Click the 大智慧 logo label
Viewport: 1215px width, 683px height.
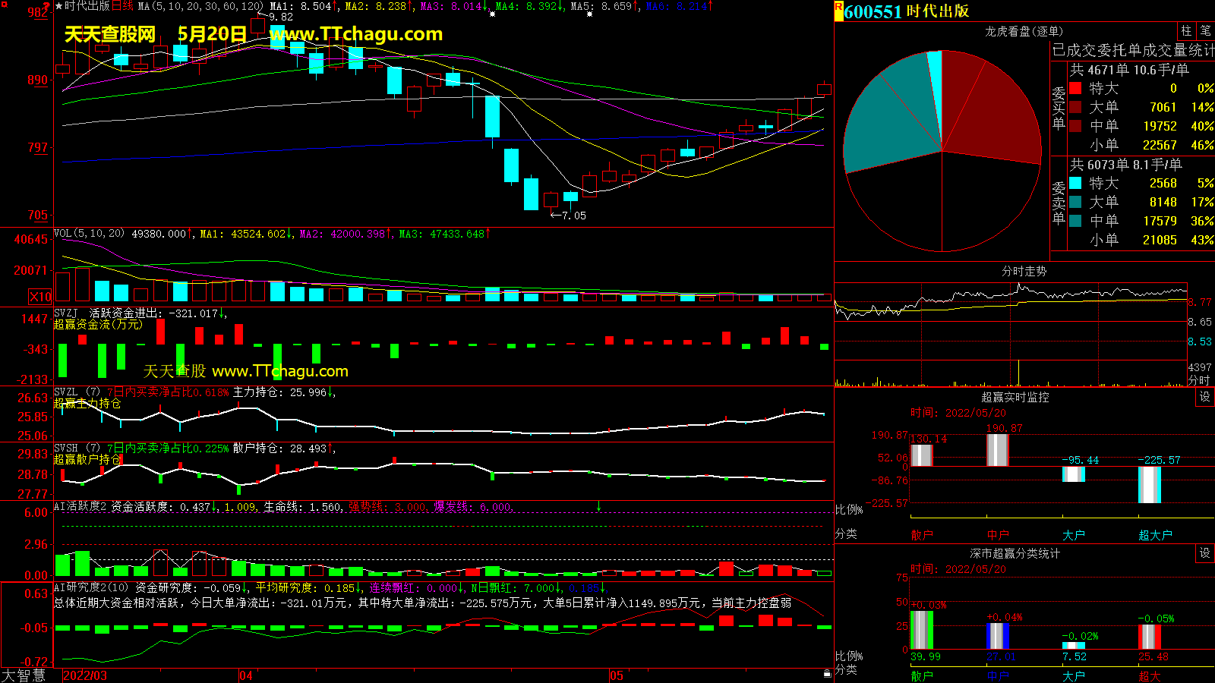point(24,675)
